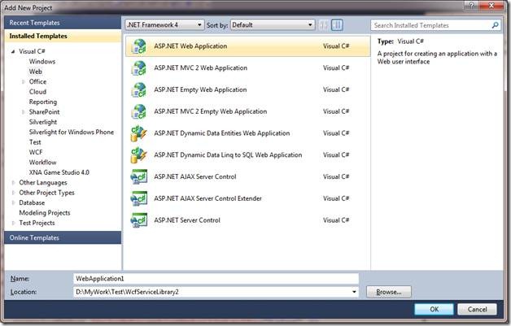
Task: Choose the ASP.NET Empty Web Application icon
Action: (139, 89)
